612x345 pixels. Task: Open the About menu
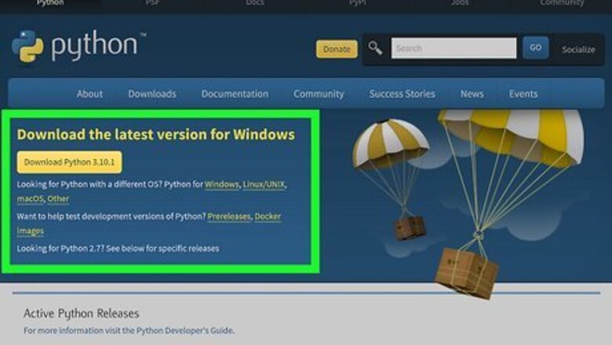[x=89, y=94]
